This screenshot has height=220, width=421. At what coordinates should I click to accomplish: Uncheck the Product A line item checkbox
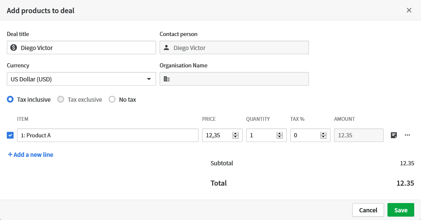[x=11, y=135]
